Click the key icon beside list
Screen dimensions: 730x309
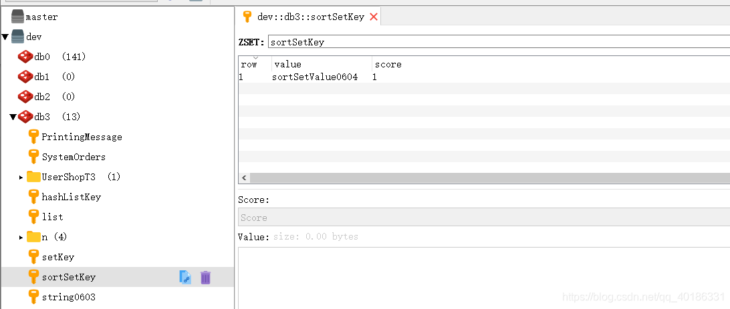click(x=33, y=216)
